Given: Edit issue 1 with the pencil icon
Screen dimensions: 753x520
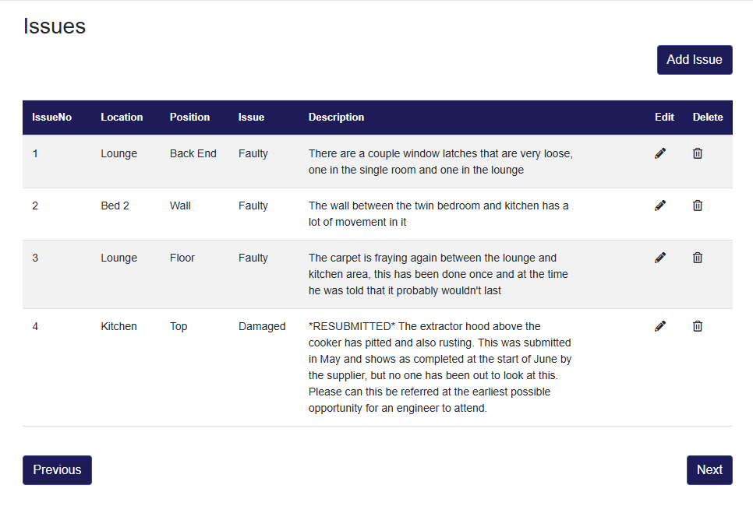Looking at the screenshot, I should click(x=660, y=153).
